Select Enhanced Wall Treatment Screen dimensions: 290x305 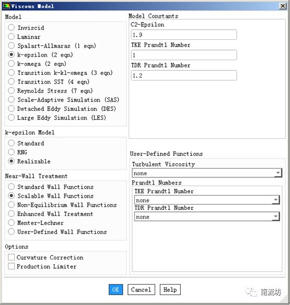[11, 214]
